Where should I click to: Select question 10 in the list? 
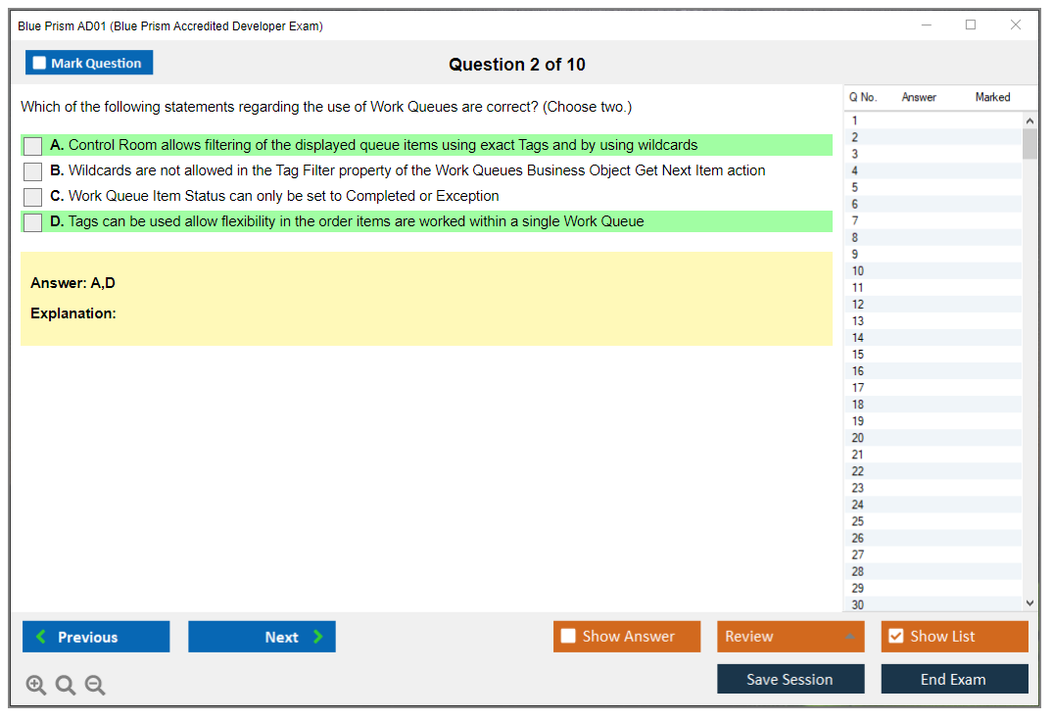[x=858, y=271]
